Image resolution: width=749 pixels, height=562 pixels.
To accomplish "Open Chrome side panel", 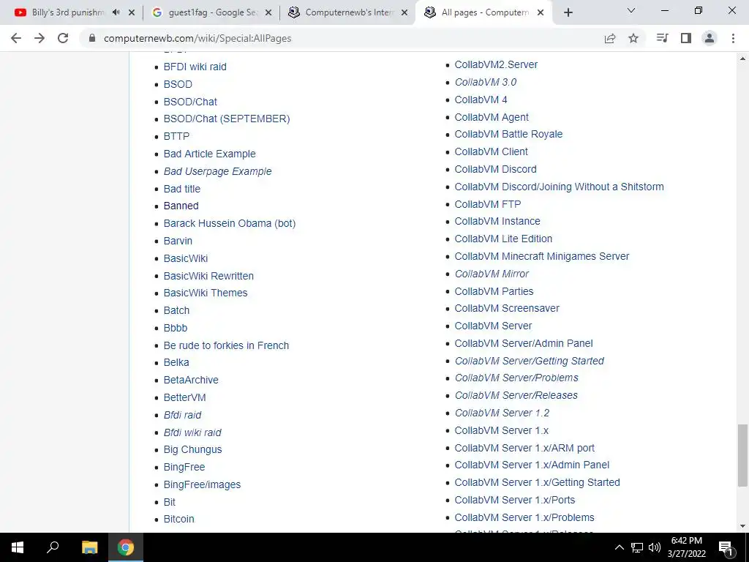I will [x=686, y=38].
